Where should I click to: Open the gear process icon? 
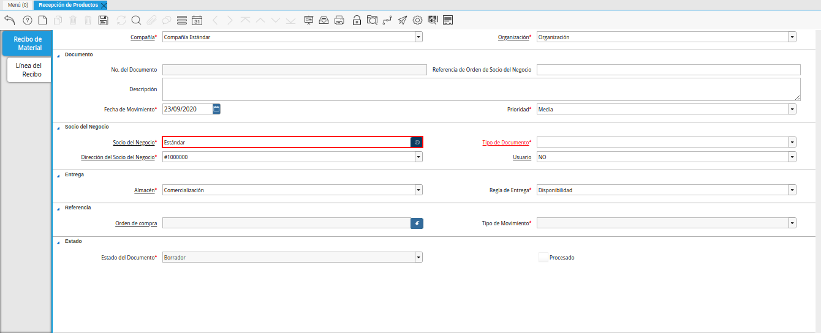pyautogui.click(x=417, y=20)
